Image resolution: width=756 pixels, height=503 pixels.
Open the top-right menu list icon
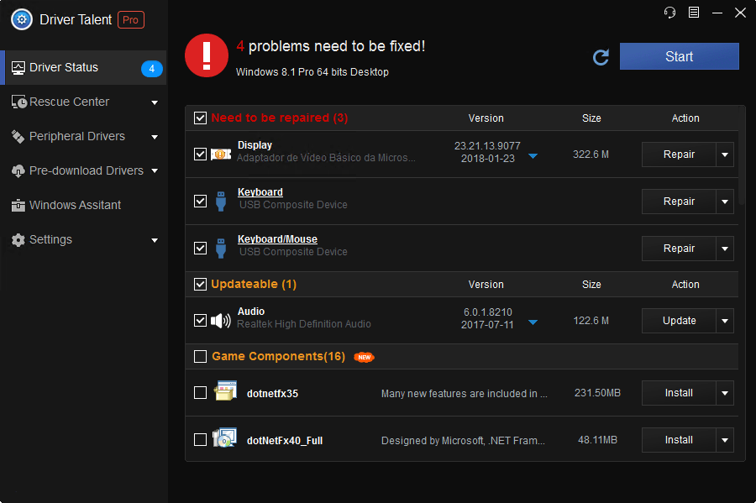[694, 13]
